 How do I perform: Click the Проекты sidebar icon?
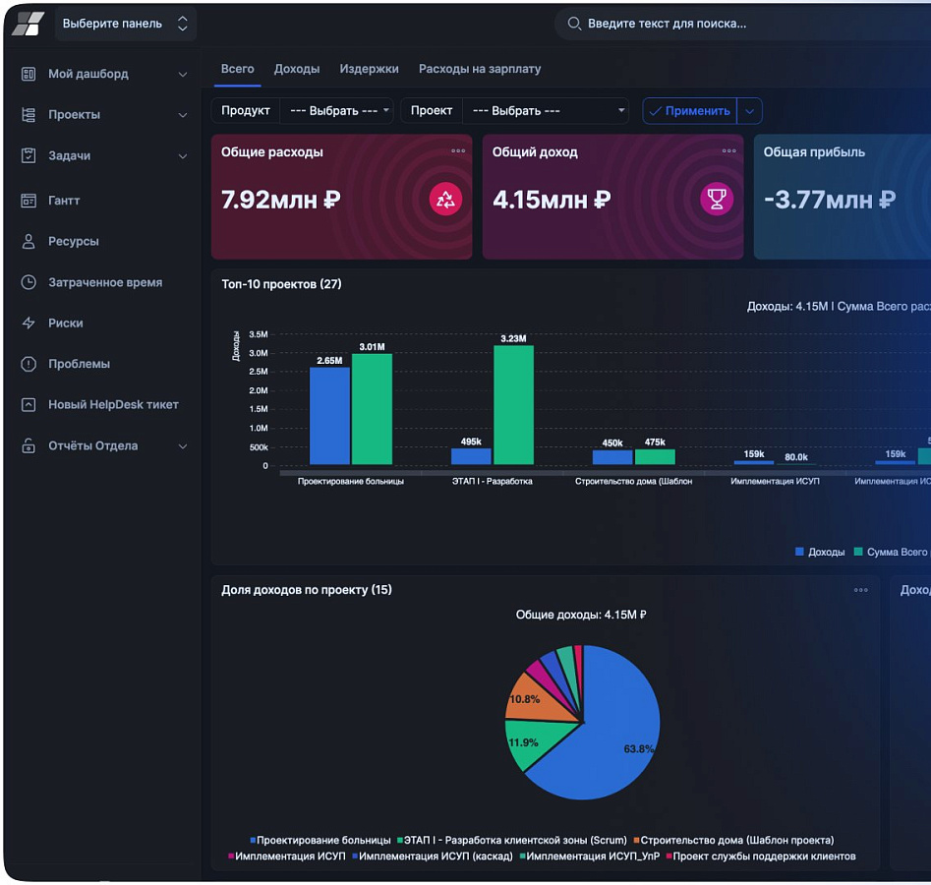[x=28, y=115]
